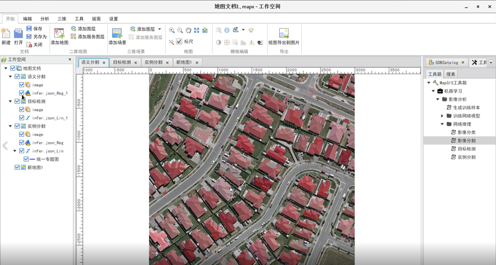496x265 pixels.
Task: Toggle visibility of 新地图1 layer
Action: tap(17, 167)
